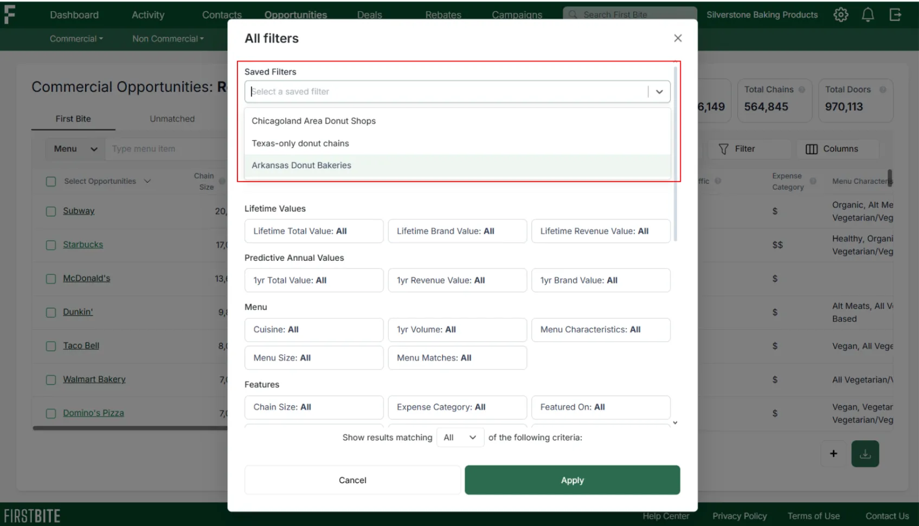Open 1yr Revenue Value filter
This screenshot has width=919, height=526.
458,280
